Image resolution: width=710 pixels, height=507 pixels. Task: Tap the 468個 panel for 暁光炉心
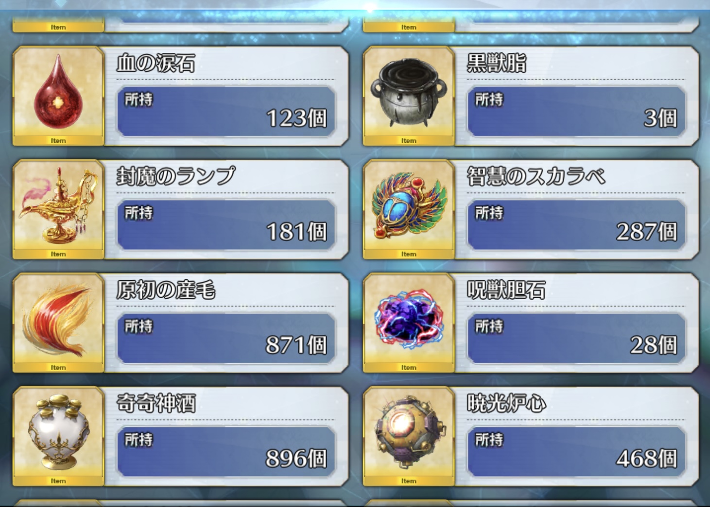576,452
